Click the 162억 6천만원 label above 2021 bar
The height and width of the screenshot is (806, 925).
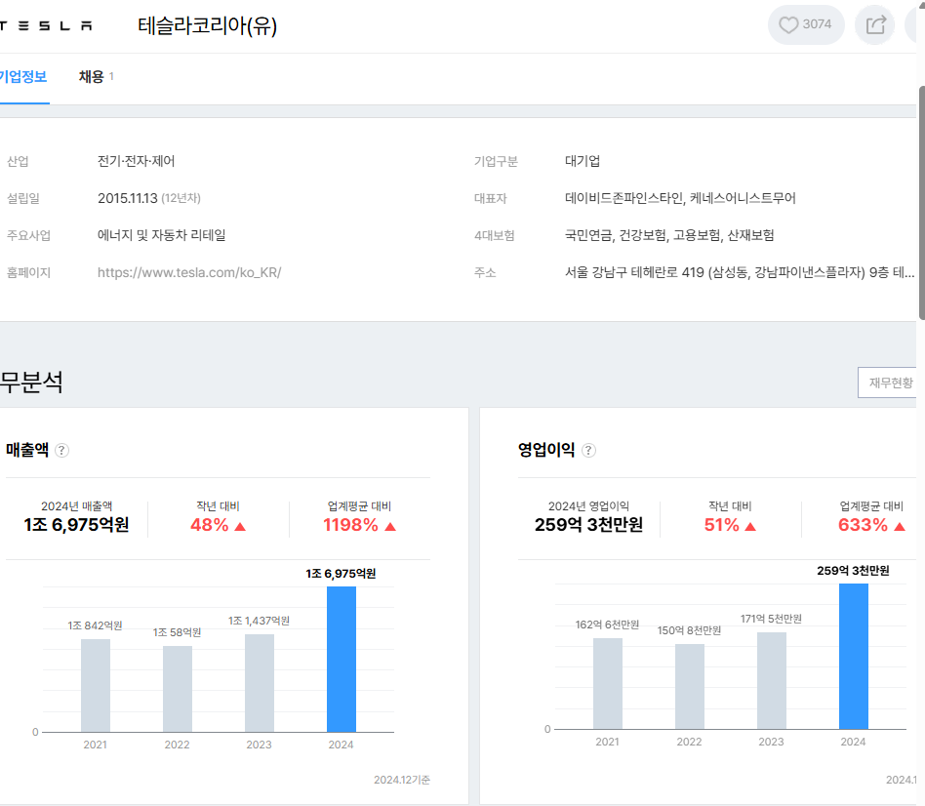click(607, 625)
